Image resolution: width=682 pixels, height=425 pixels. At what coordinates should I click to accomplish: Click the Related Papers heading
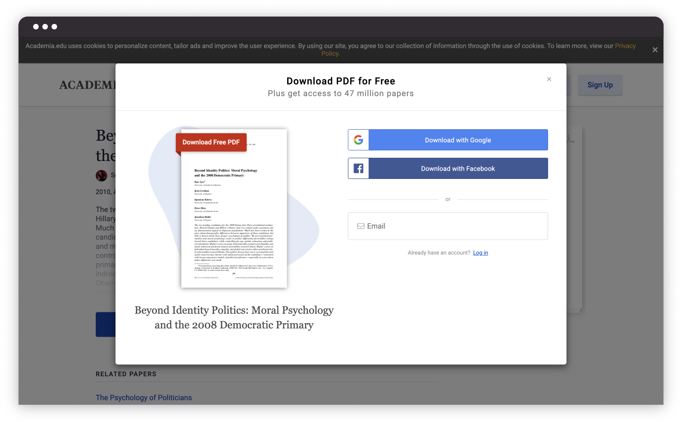(x=126, y=374)
